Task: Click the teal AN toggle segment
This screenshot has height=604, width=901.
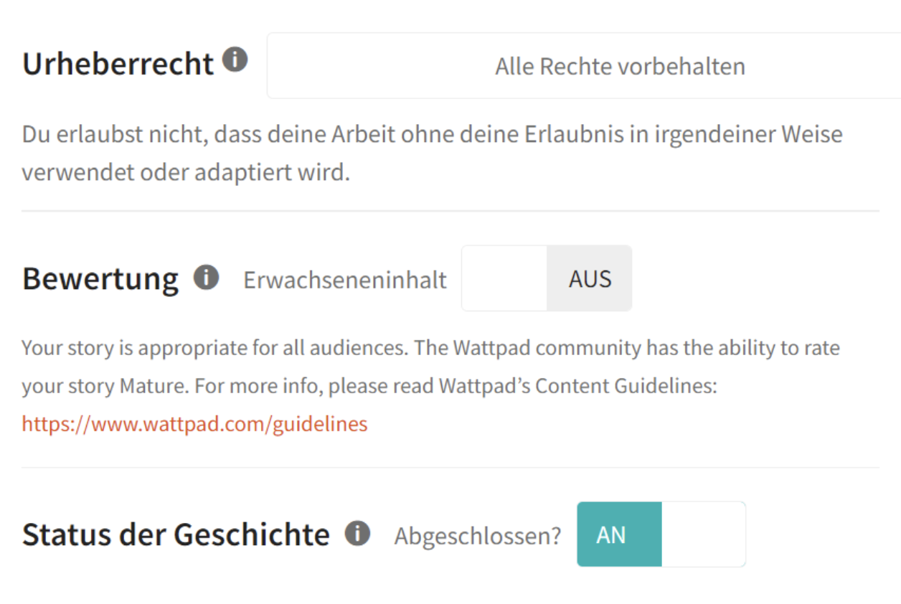Action: pos(619,534)
